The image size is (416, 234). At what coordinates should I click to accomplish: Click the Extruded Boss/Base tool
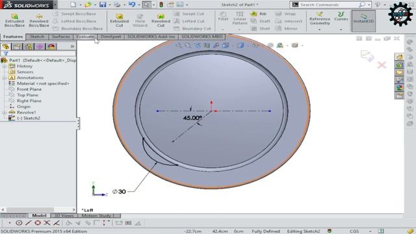[x=14, y=20]
